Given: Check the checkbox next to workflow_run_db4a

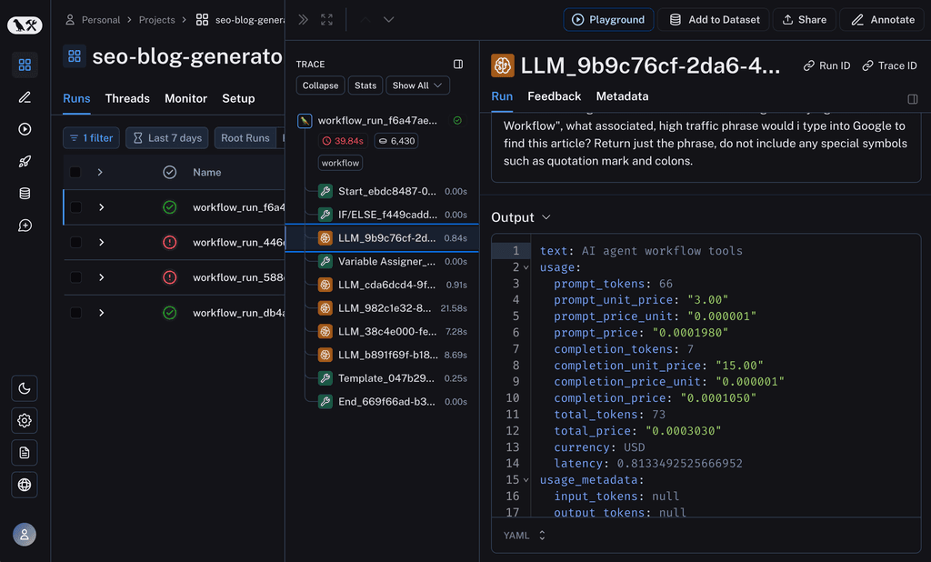Looking at the screenshot, I should point(76,313).
